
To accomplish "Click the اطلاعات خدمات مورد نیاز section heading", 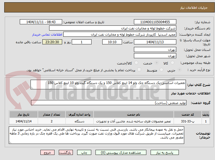I will (x=191, y=93).
